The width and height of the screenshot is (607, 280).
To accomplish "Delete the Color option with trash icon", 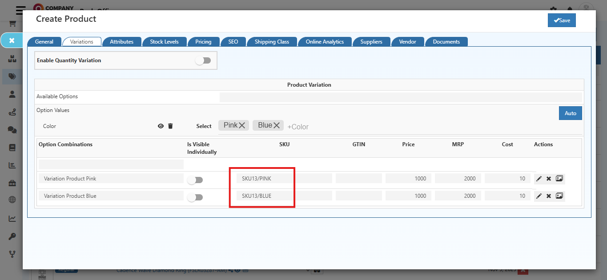I will (x=170, y=126).
